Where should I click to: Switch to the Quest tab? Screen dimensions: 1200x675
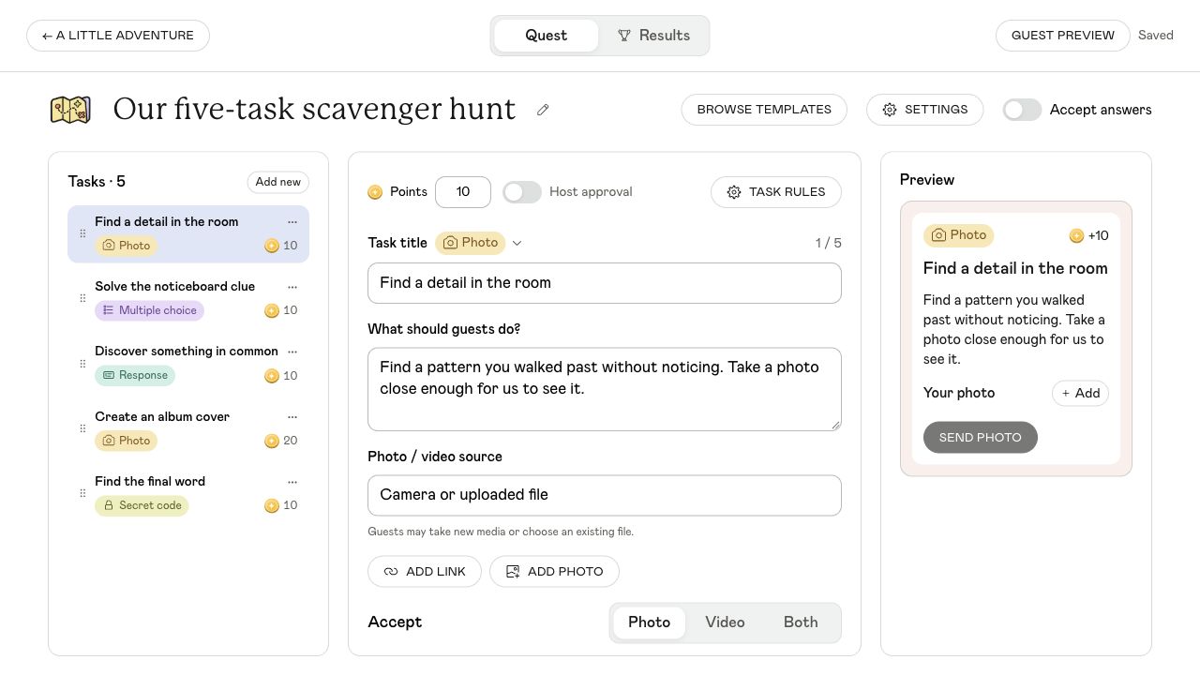[x=547, y=36]
